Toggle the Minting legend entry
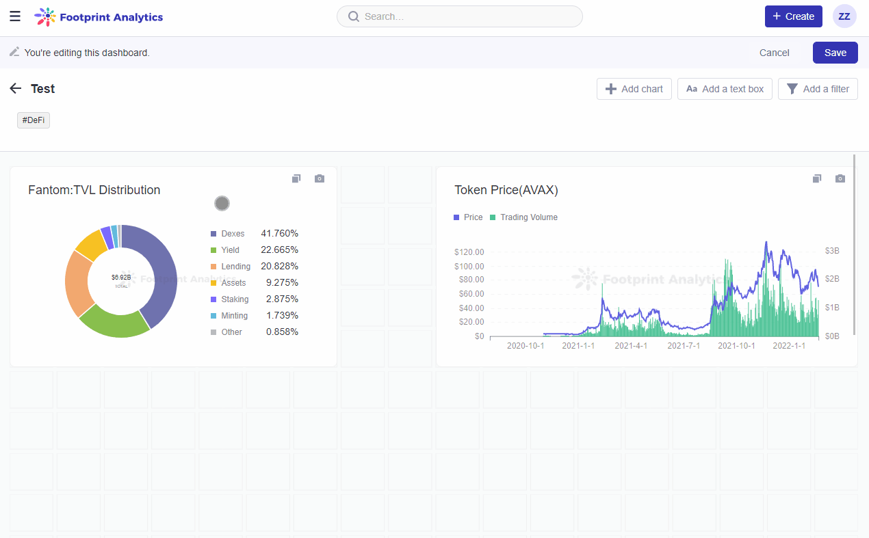Screen dimensions: 869x538 click(229, 316)
